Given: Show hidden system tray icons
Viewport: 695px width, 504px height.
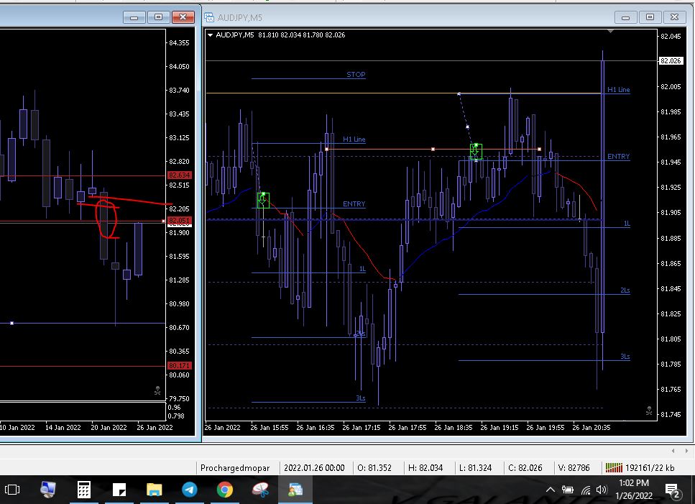Looking at the screenshot, I should [551, 490].
